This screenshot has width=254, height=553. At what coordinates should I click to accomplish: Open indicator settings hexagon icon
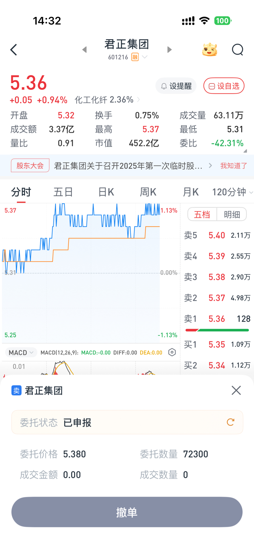point(172,352)
